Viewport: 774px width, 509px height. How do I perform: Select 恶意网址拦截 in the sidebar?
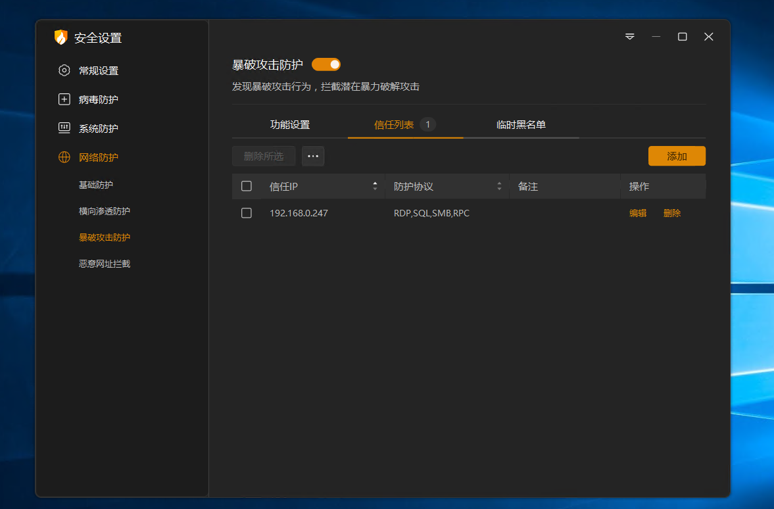(x=105, y=264)
